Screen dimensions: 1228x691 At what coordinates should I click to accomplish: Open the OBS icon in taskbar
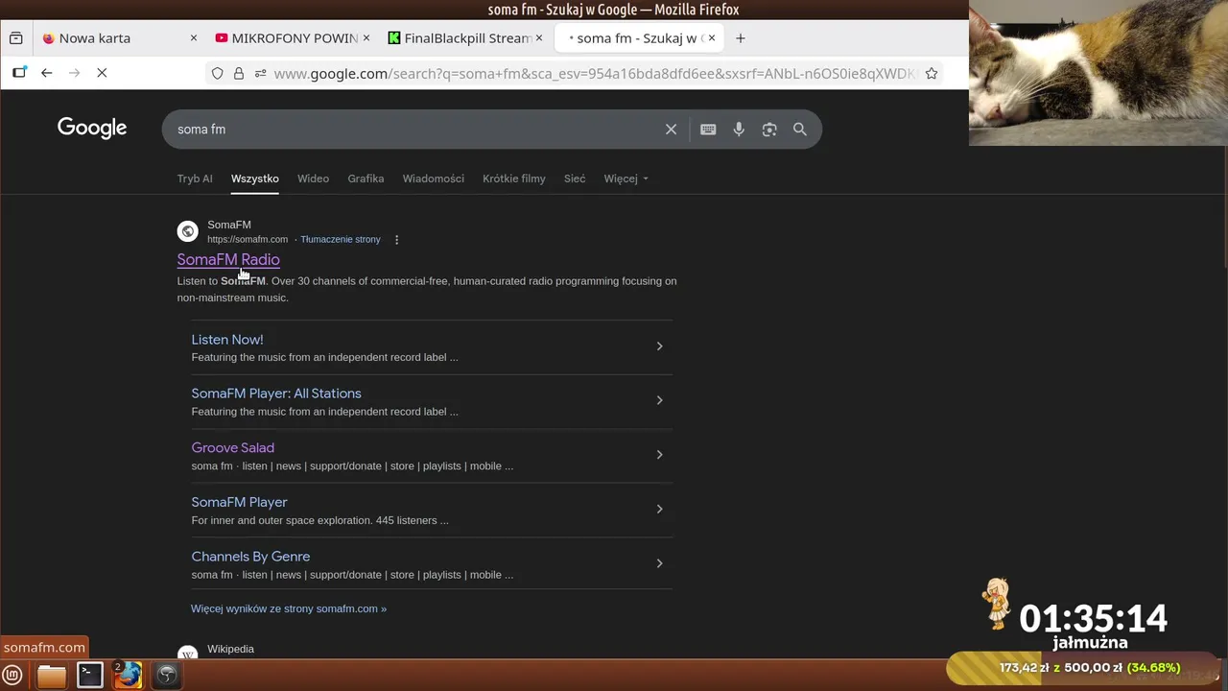point(167,676)
